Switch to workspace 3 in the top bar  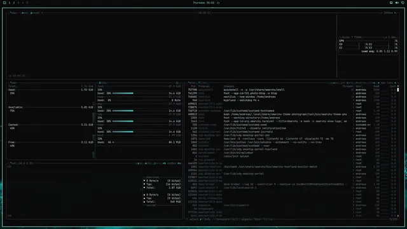click(x=18, y=3)
